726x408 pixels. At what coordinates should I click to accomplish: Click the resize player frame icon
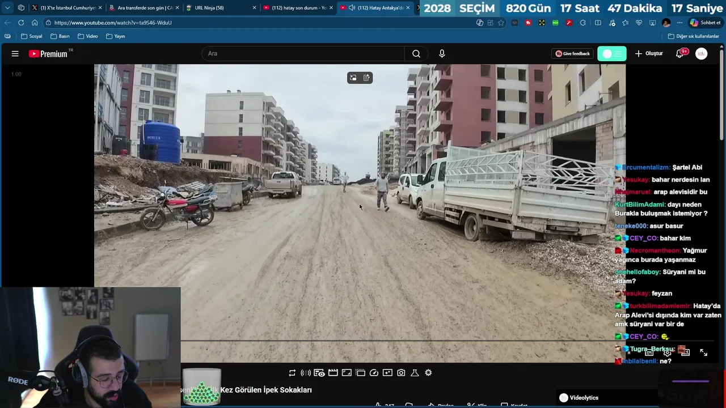(x=347, y=373)
